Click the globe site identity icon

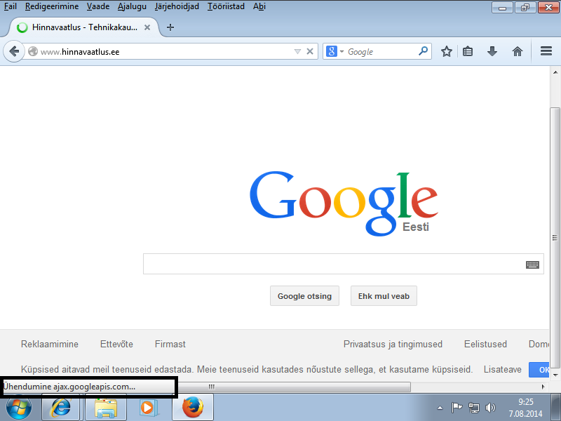tap(33, 51)
